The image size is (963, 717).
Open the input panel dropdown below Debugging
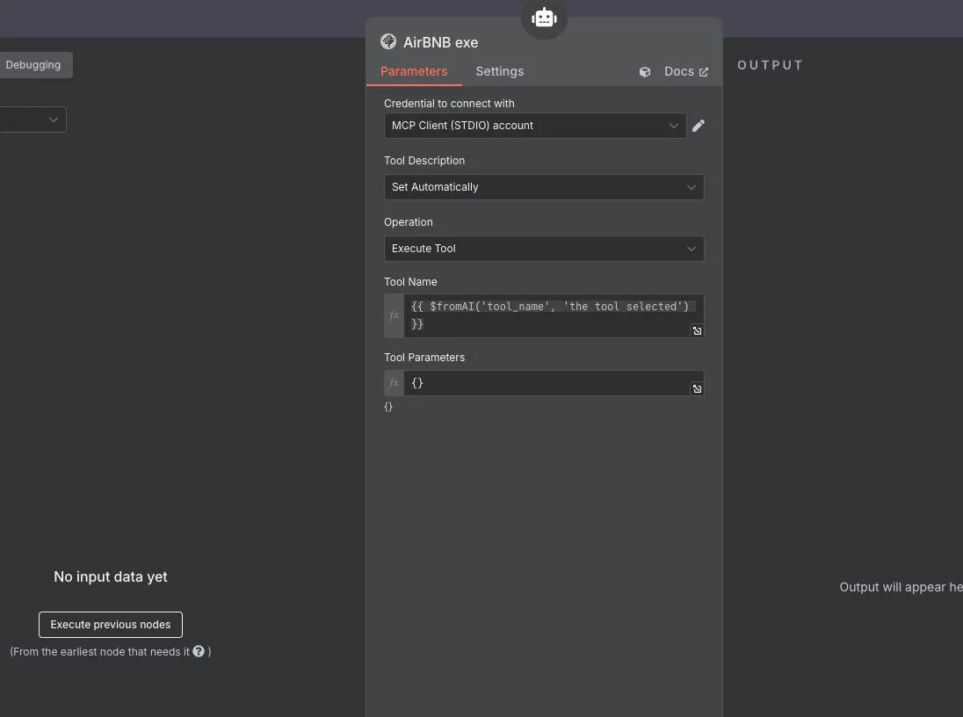[x=33, y=119]
